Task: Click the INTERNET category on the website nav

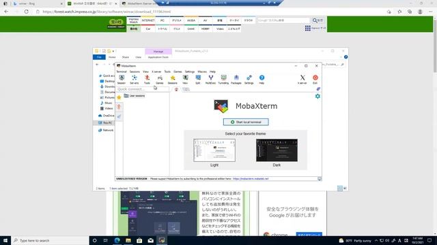Action: pos(148,20)
